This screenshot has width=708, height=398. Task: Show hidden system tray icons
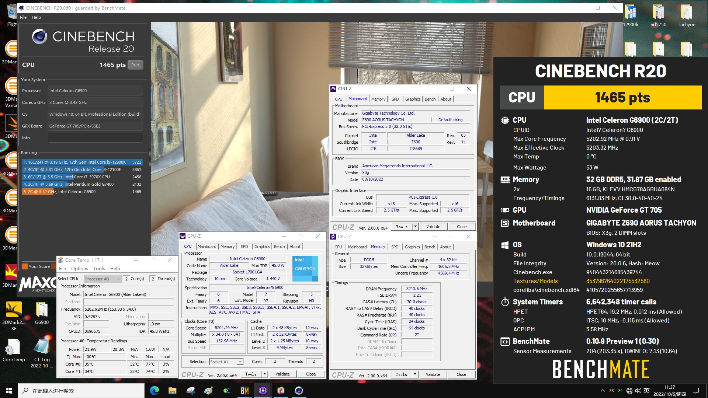[x=603, y=391]
